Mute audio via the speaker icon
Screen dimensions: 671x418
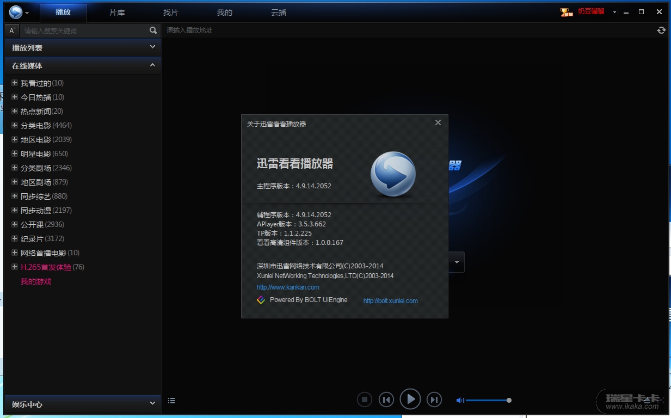[460, 401]
